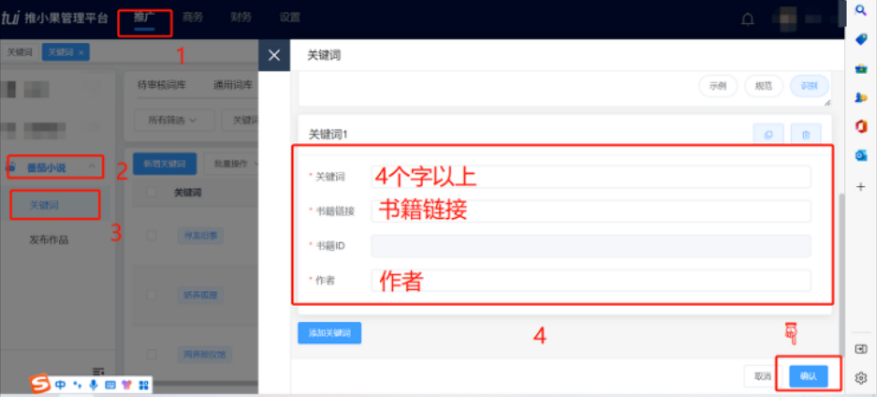Image resolution: width=877 pixels, height=397 pixels.
Task: Open the Sogou skin shirt icon
Action: click(x=126, y=385)
